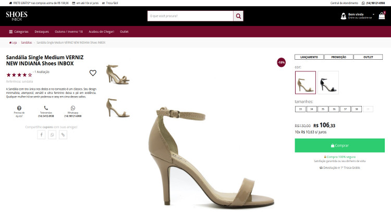Click the Whatsapp contact icon
Image resolution: width=391 pixels, height=213 pixels.
coord(73,108)
